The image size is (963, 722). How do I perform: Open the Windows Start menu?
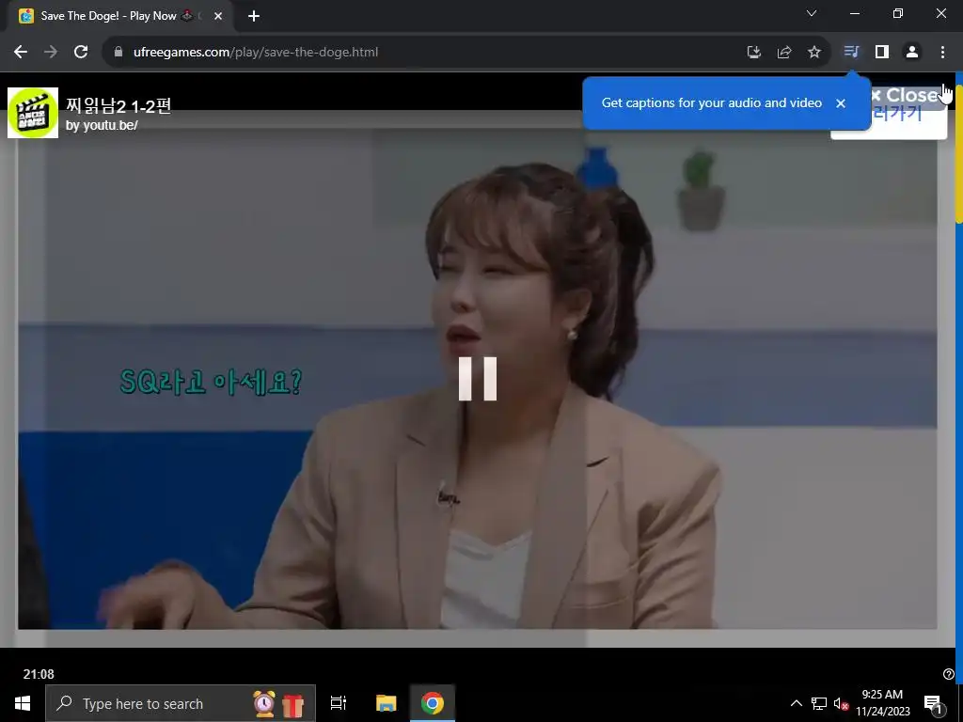pyautogui.click(x=23, y=703)
